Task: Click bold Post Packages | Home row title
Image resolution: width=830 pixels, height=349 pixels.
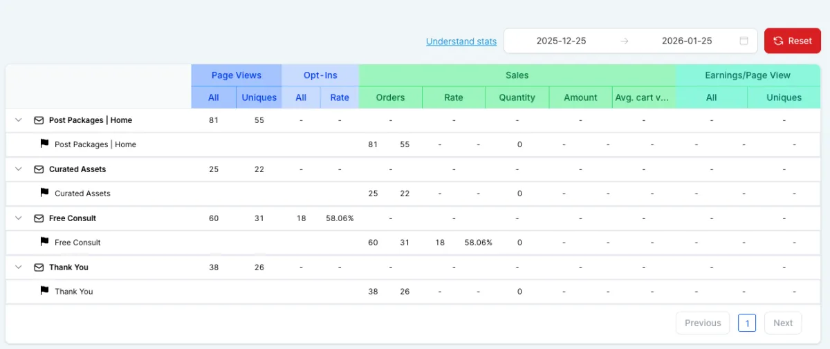Action: coord(91,120)
